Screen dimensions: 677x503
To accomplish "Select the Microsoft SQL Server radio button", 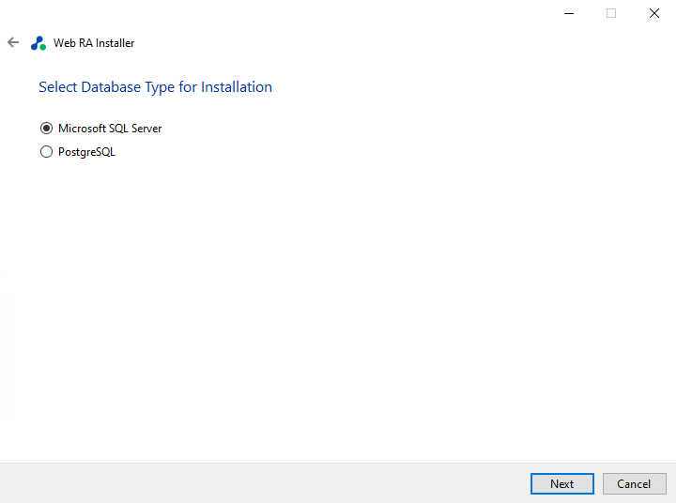I will click(46, 129).
